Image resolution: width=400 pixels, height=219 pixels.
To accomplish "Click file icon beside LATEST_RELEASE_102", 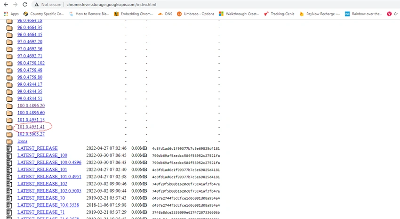I will pyautogui.click(x=9, y=184).
